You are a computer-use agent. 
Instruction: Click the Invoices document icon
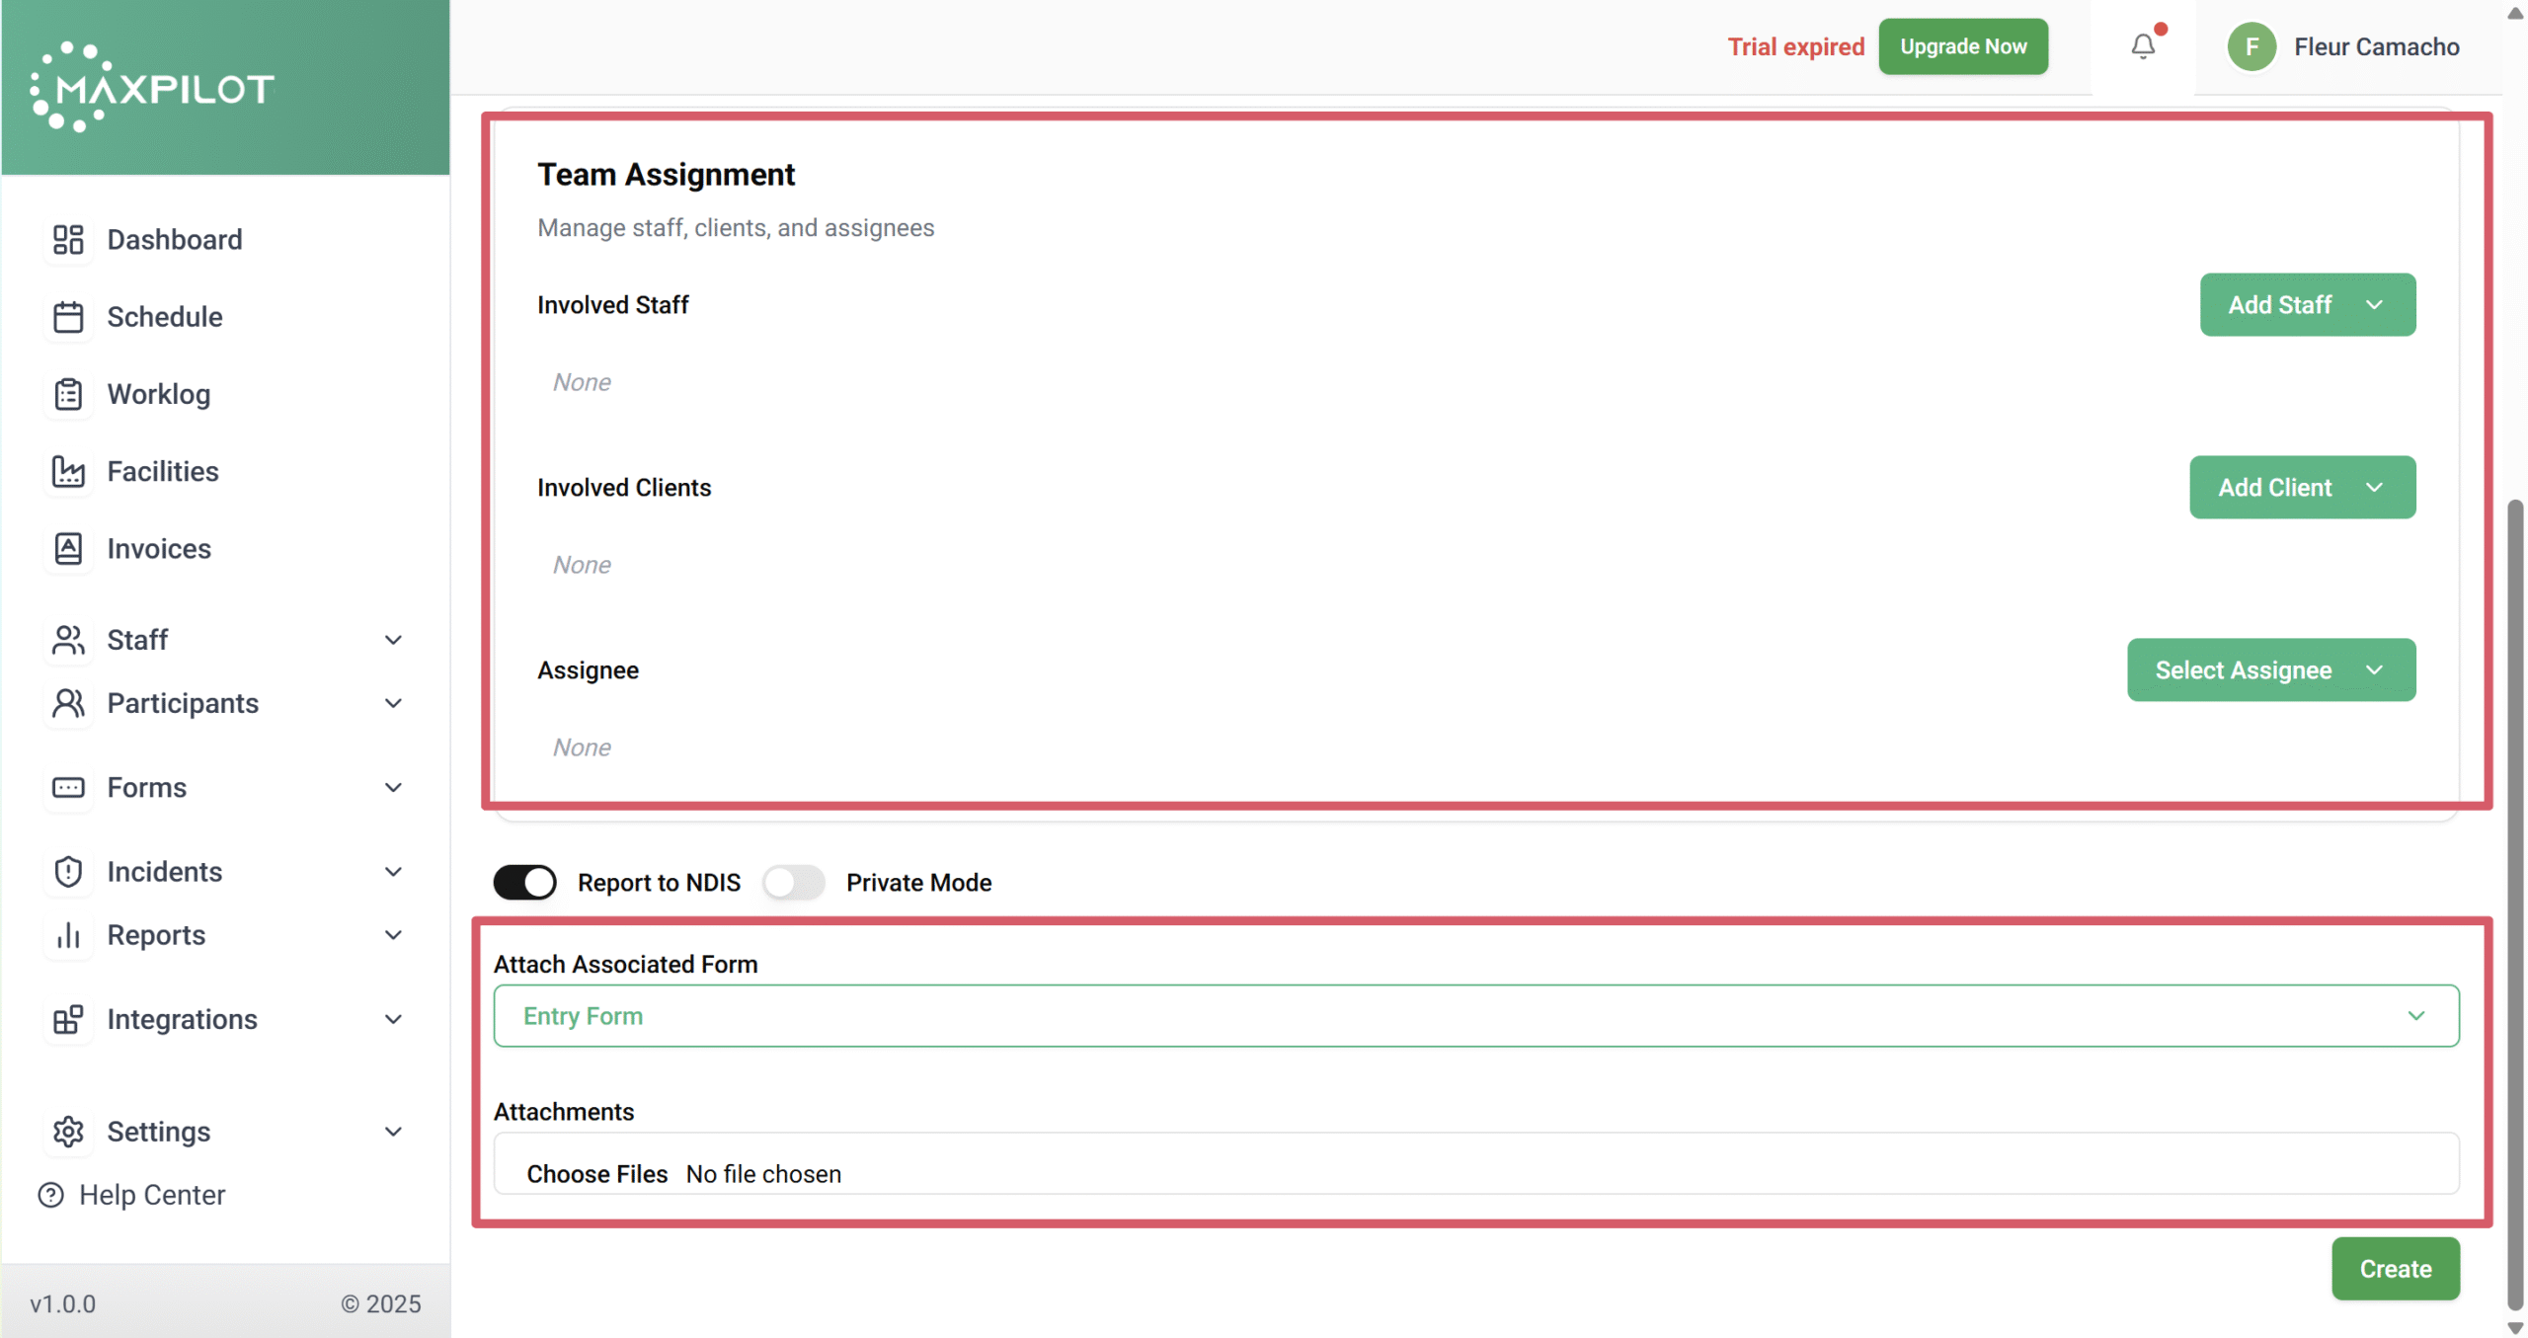tap(68, 549)
